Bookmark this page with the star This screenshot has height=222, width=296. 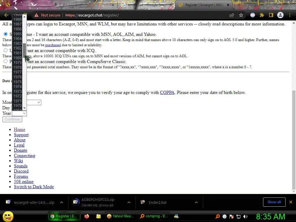(x=241, y=15)
